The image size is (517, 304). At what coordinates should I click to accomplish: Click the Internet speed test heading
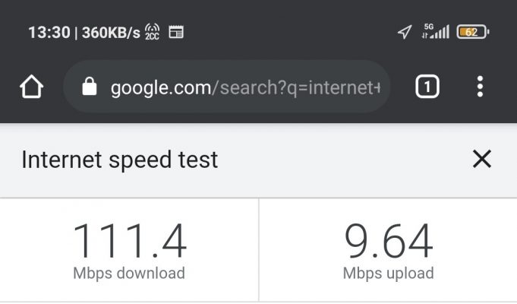coord(119,160)
